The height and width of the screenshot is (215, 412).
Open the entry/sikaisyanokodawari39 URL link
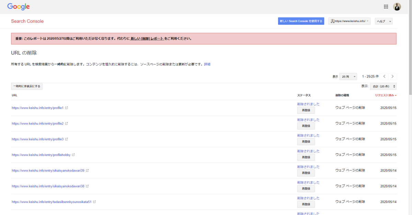[x=48, y=170]
